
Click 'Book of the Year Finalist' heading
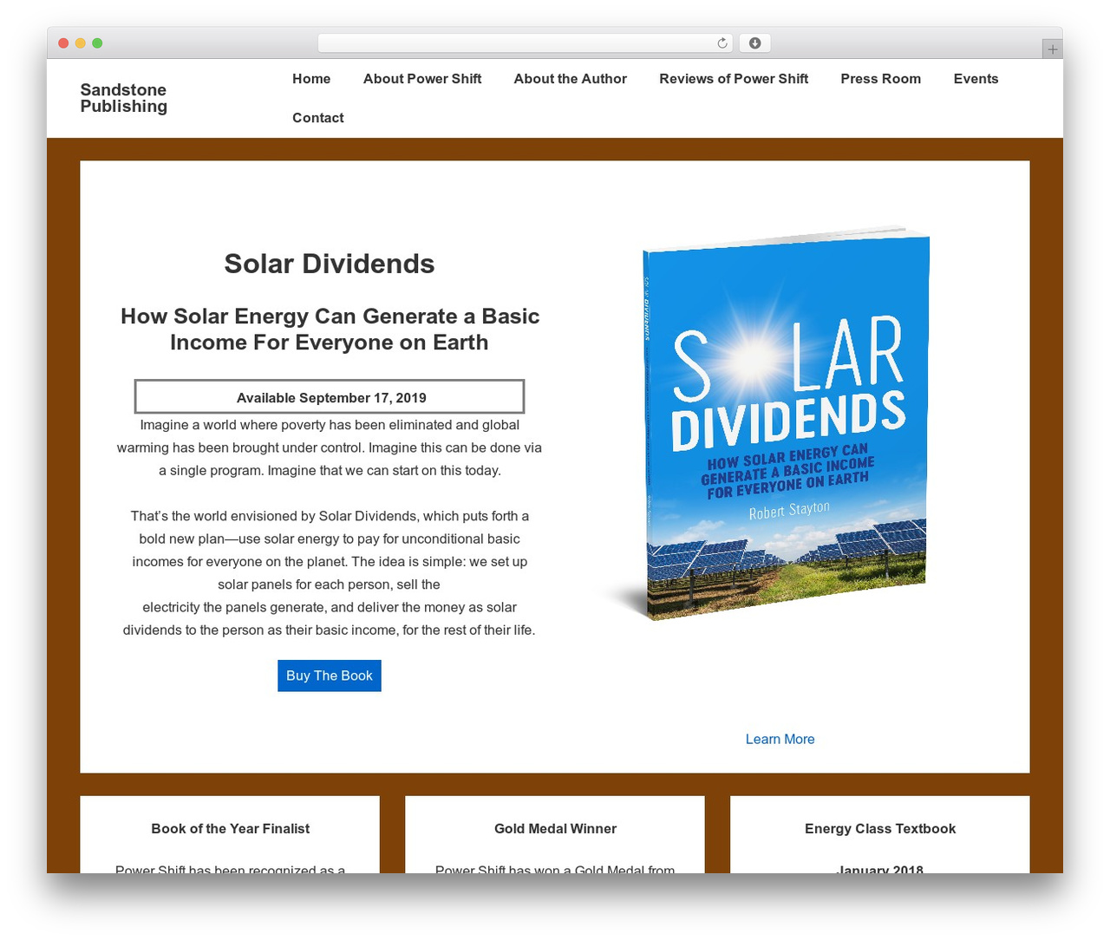[230, 829]
